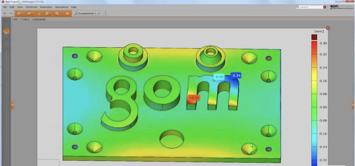Click the magnifier search icon in orange toolbar
This screenshot has width=355, height=166.
[57, 14]
